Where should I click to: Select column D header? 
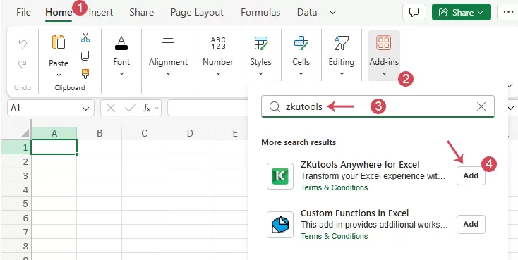[190, 133]
